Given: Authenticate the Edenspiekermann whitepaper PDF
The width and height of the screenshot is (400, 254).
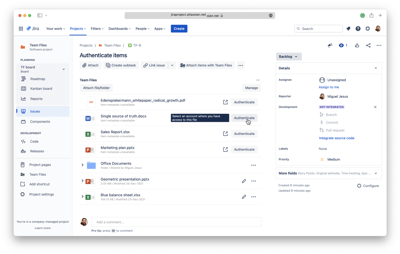Looking at the screenshot, I should click(x=244, y=102).
